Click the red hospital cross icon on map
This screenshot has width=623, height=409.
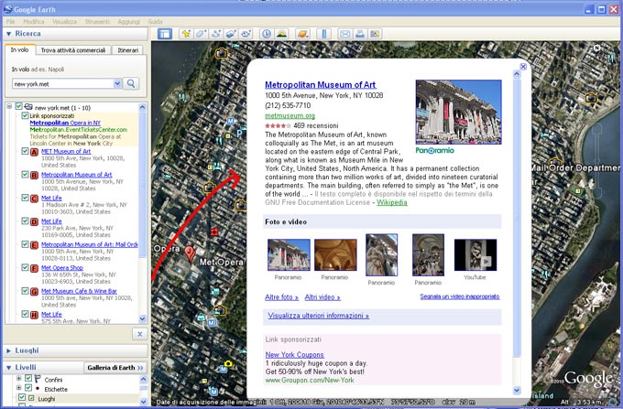click(215, 231)
